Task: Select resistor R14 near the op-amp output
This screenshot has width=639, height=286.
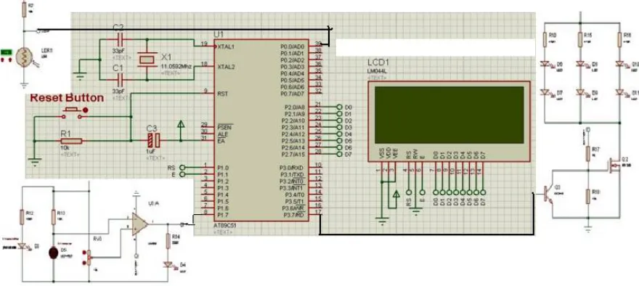Action: [168, 241]
